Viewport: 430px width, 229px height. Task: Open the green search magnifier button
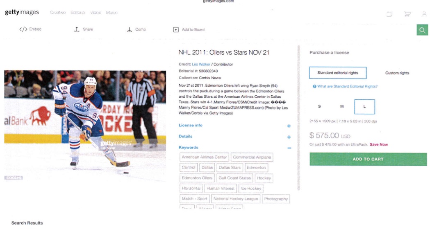tap(422, 30)
